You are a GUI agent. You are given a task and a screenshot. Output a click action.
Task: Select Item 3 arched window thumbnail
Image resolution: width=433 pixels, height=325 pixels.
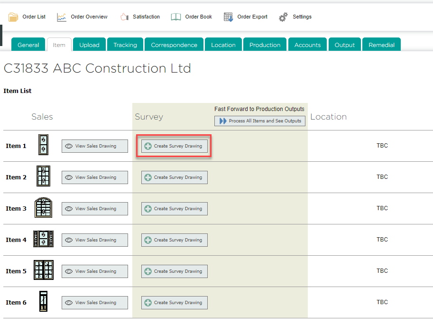coord(44,208)
